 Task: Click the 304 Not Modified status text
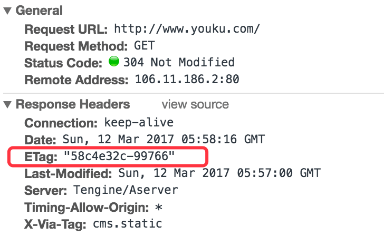(179, 62)
